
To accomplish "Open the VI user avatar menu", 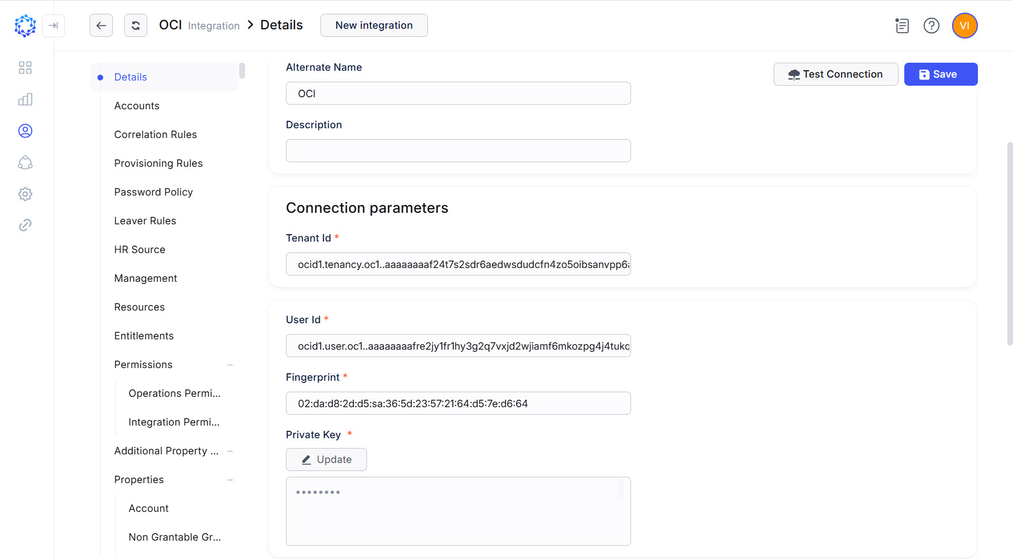I will (x=964, y=25).
